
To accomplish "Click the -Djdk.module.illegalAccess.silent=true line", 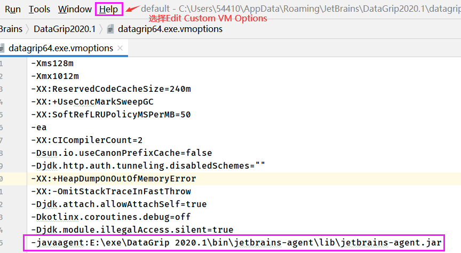I will tap(132, 230).
